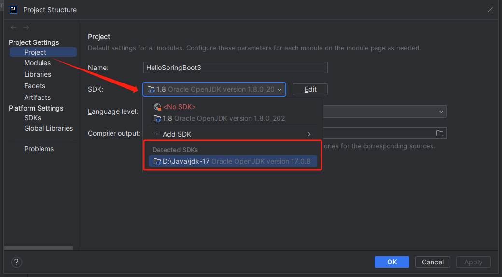Expand the Language level dropdown
The image size is (502, 277).
point(441,112)
